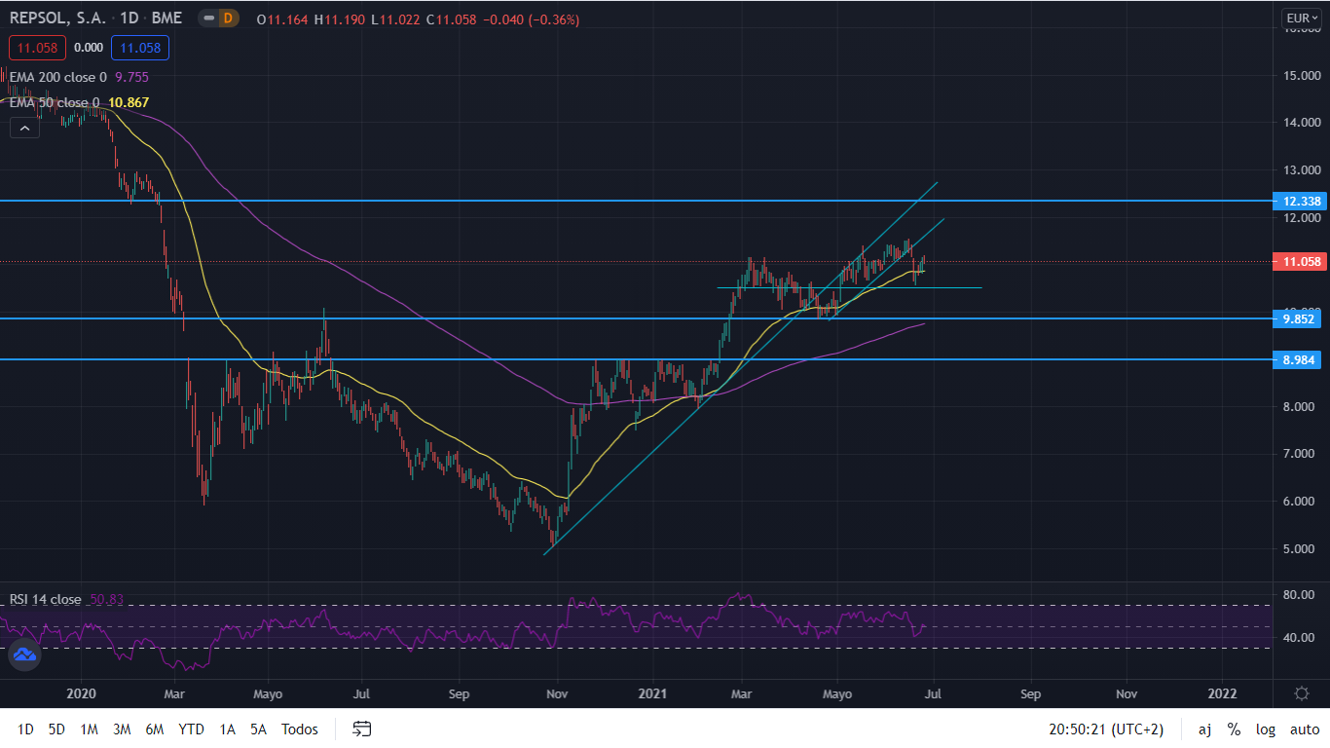This screenshot has height=748, width=1330.
Task: Select the 6M time range
Action: (154, 729)
